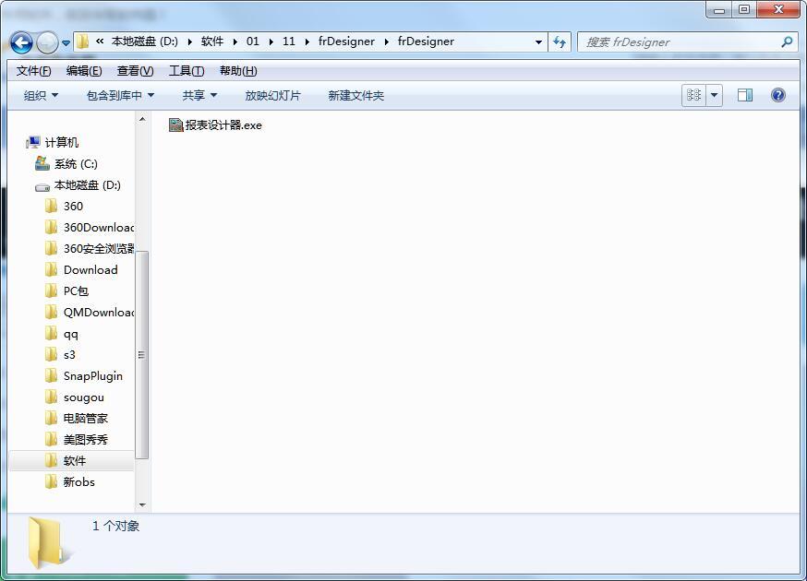The width and height of the screenshot is (807, 581).
Task: Select 计算机 in the navigation tree
Action: [x=62, y=142]
